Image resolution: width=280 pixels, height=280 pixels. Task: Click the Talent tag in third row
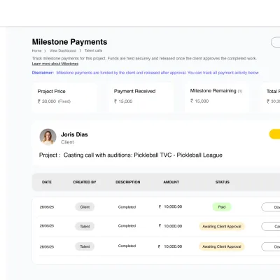pyautogui.click(x=85, y=246)
